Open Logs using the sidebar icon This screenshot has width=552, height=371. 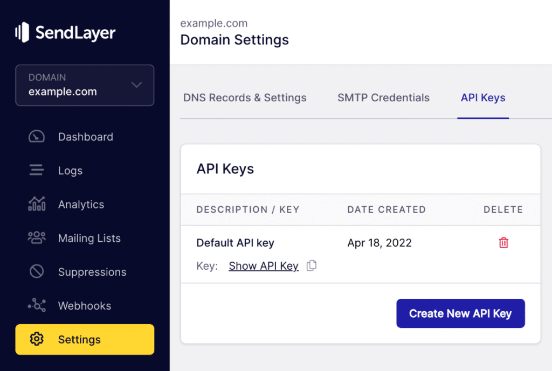(36, 170)
